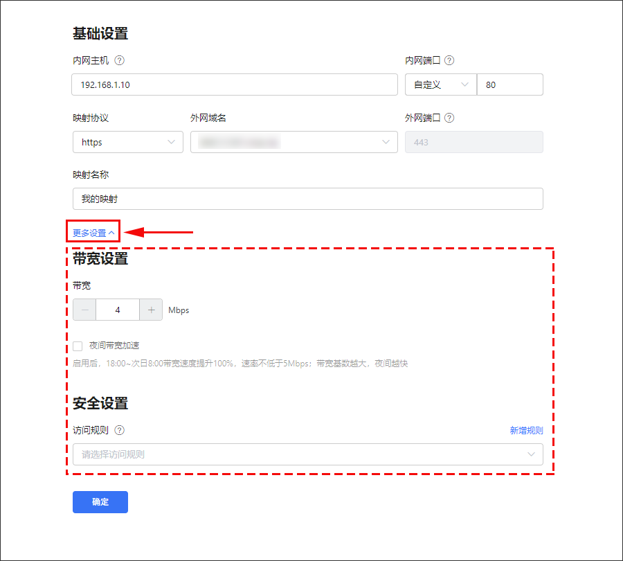Expand the 请选择访问规则 dropdown
Image resolution: width=623 pixels, height=561 pixels.
click(307, 454)
